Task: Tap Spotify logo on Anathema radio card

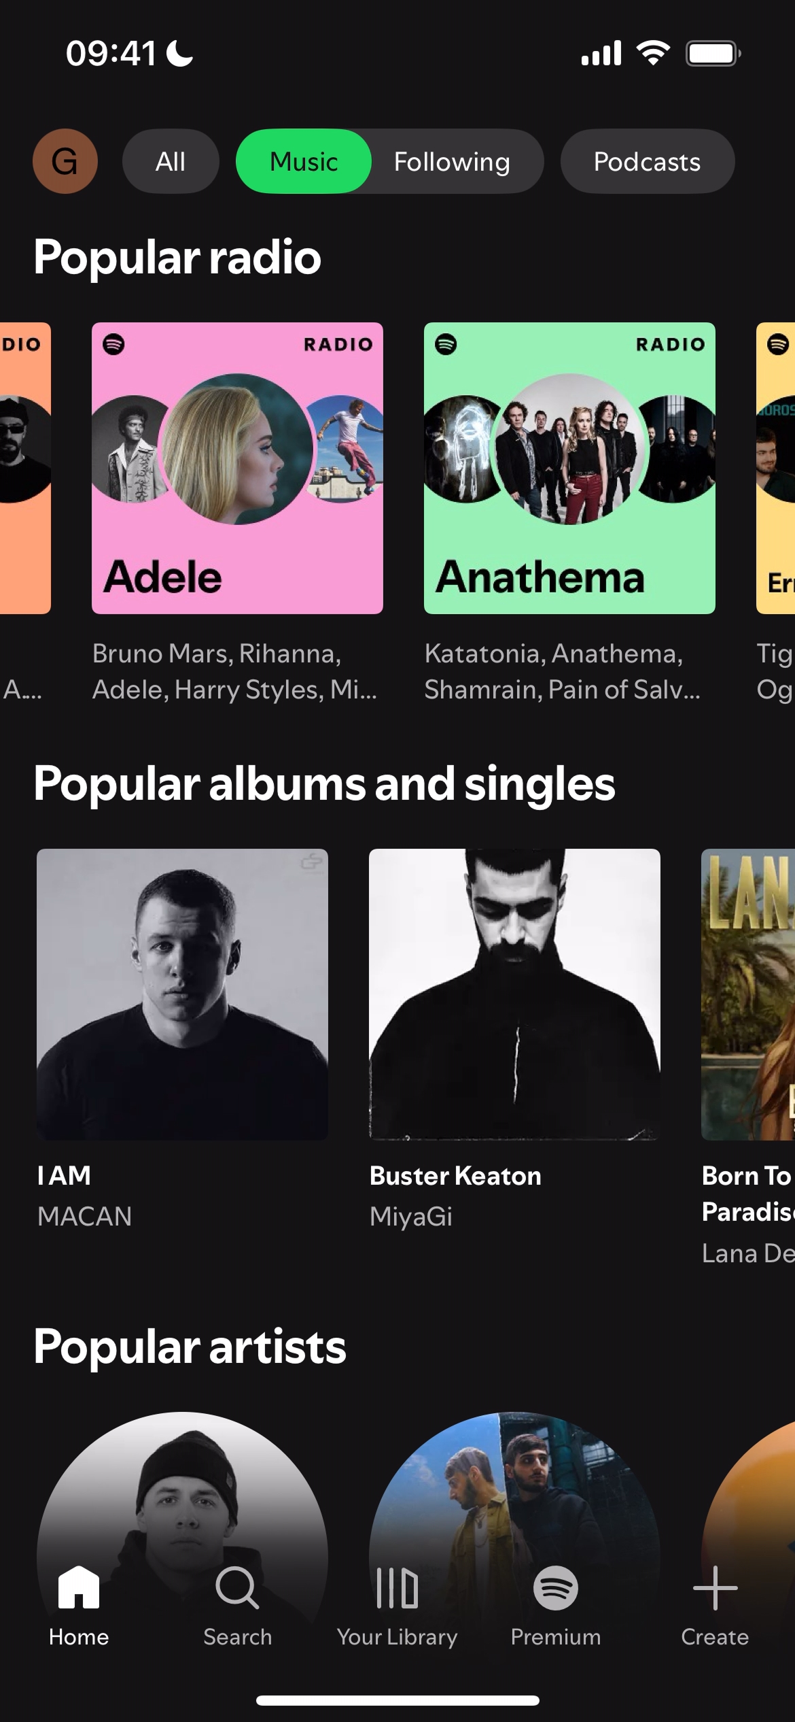Action: click(446, 344)
